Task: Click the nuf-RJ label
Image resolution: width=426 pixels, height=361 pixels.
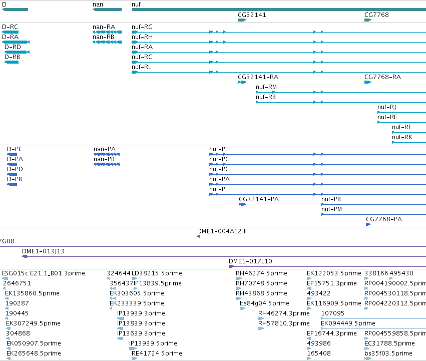Action: coord(386,107)
